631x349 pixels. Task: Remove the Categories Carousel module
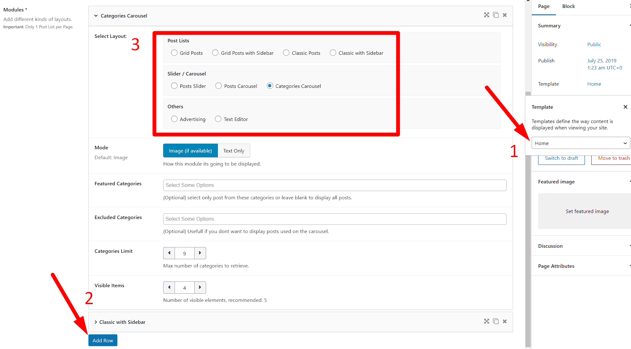point(505,15)
